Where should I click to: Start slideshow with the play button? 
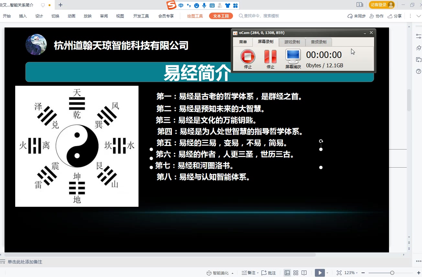320,273
